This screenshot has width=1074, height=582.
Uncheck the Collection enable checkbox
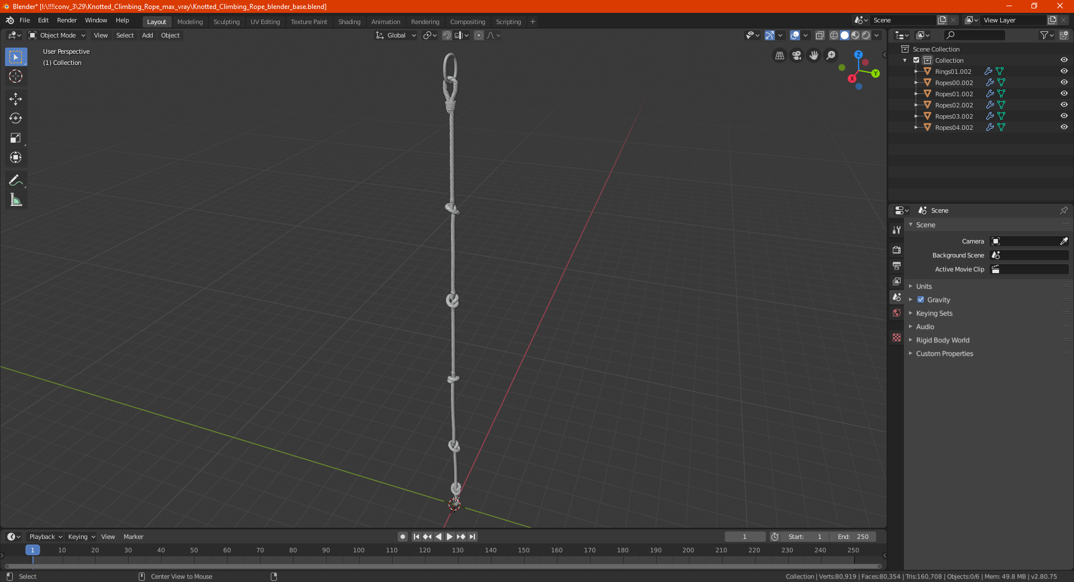pyautogui.click(x=916, y=60)
